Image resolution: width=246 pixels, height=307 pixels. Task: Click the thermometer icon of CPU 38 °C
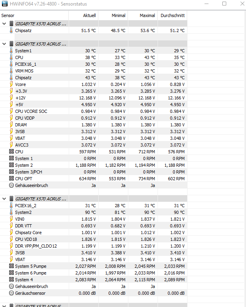pos(11,57)
